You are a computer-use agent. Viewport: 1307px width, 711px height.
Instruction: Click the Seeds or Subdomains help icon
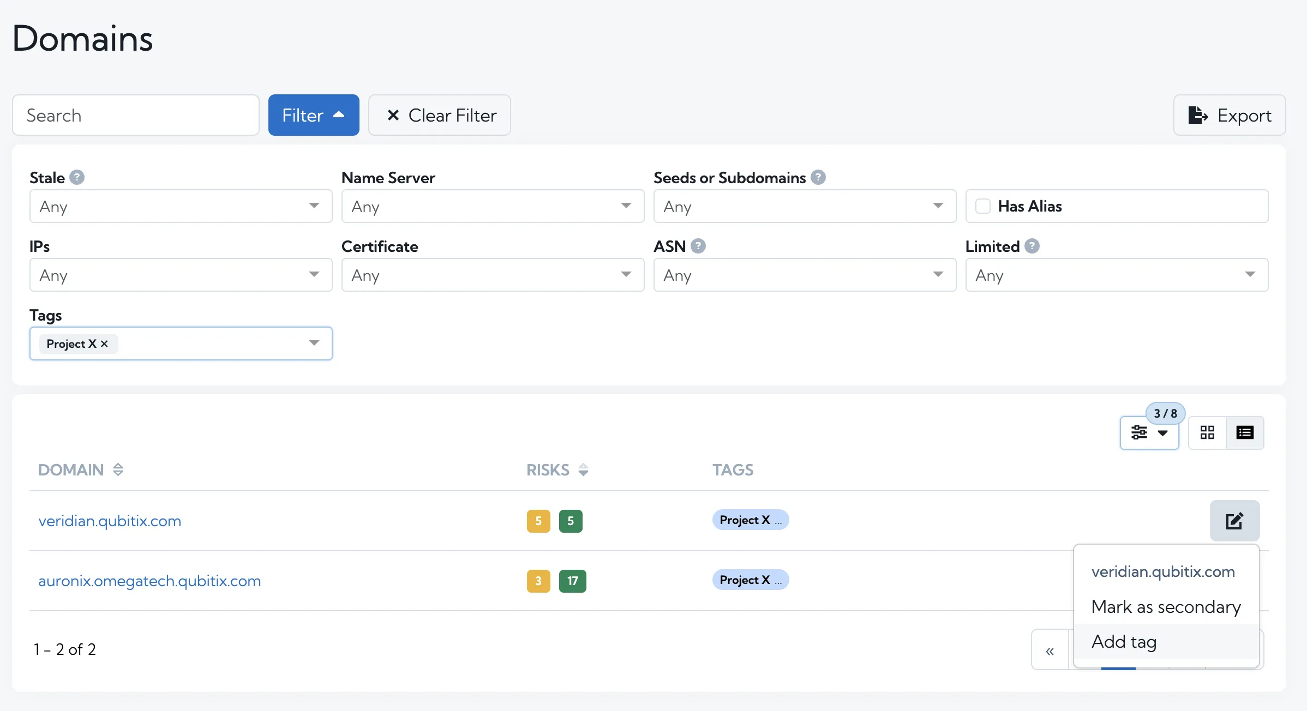[818, 177]
